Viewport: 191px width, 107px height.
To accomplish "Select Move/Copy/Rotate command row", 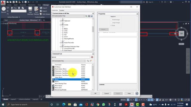I will pos(71,90).
